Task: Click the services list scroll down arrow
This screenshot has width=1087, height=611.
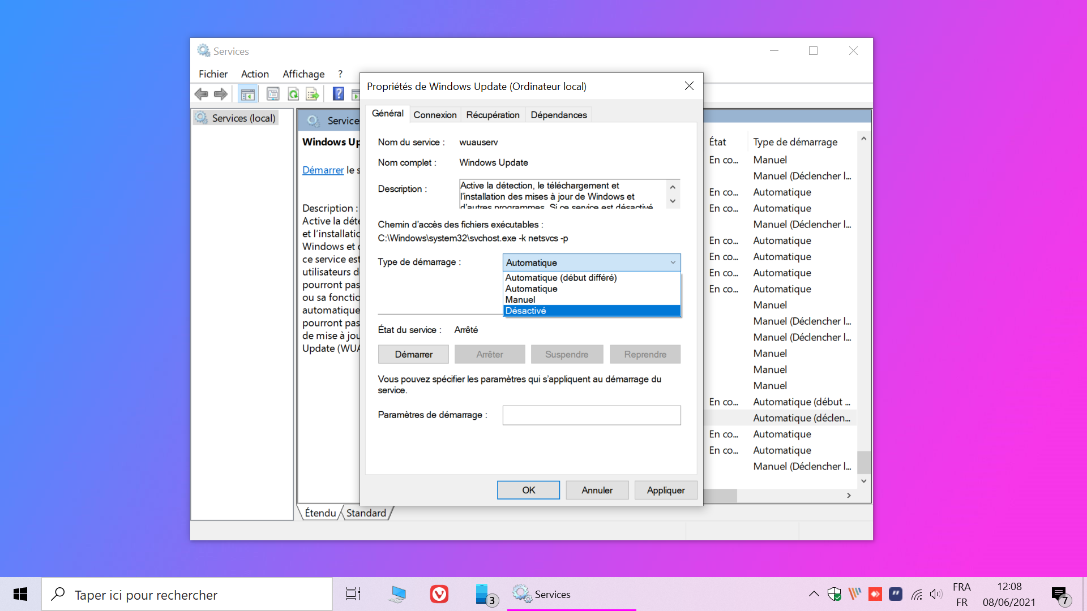Action: [x=864, y=481]
